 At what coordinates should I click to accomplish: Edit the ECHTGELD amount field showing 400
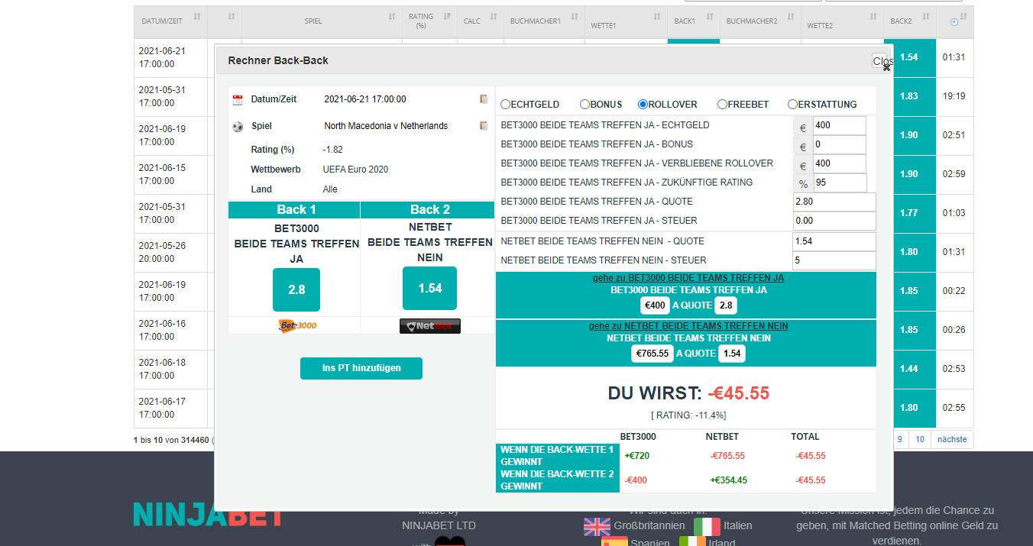[840, 126]
